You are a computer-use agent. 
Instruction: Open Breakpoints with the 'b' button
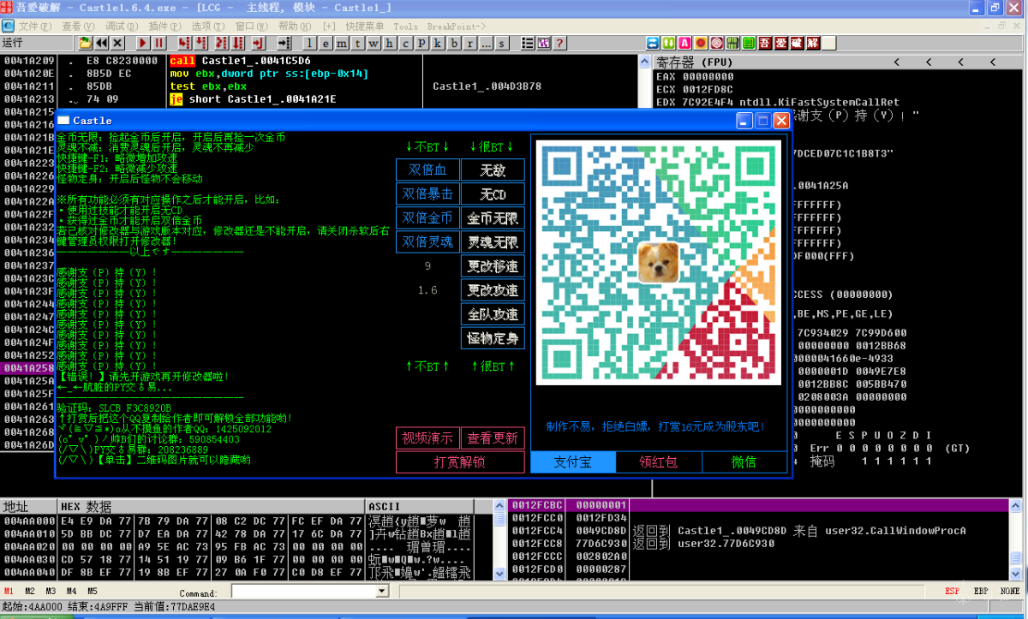455,43
